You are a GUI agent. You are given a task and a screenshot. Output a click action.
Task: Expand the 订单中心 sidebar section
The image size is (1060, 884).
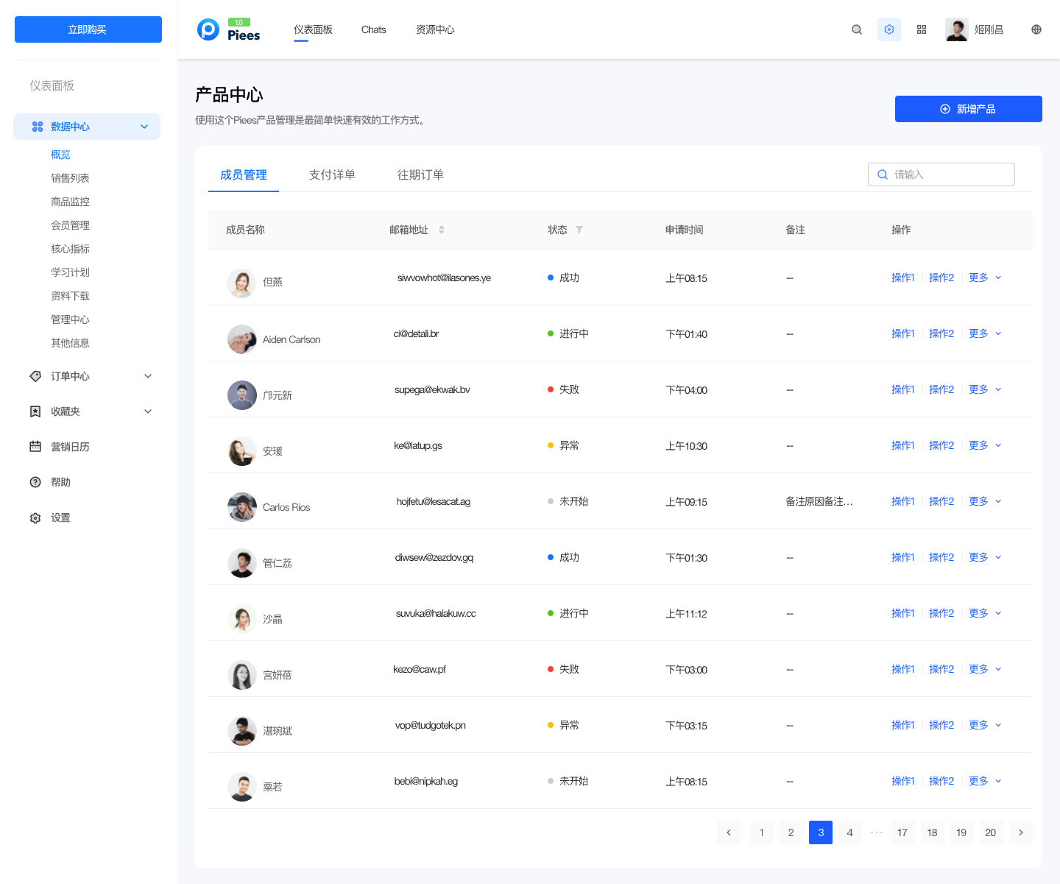click(148, 376)
